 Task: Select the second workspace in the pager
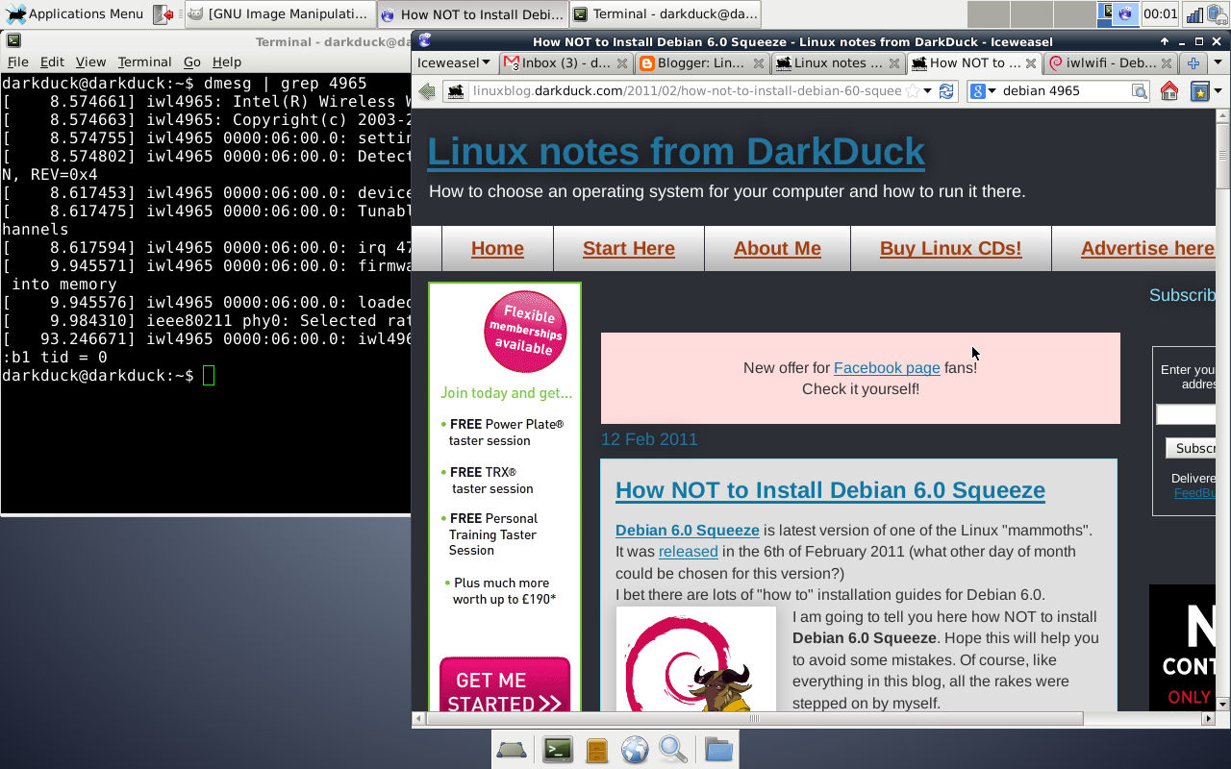point(1032,13)
